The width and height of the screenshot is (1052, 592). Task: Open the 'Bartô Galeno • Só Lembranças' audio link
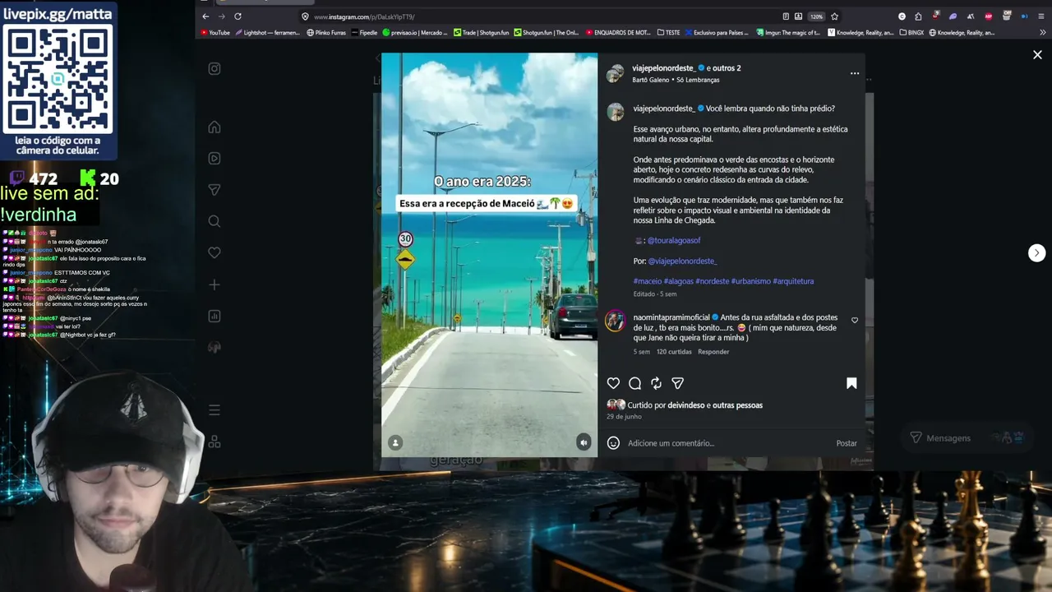click(676, 80)
